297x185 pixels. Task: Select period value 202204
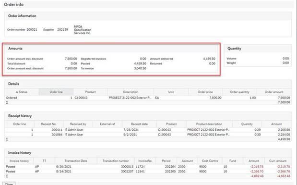tap(170, 167)
